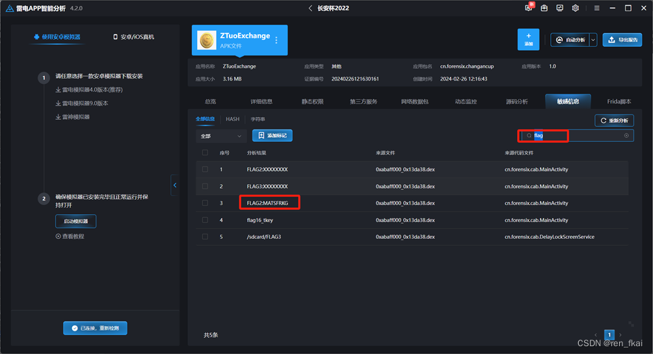Open the settings gear icon
The image size is (653, 354).
[x=575, y=8]
